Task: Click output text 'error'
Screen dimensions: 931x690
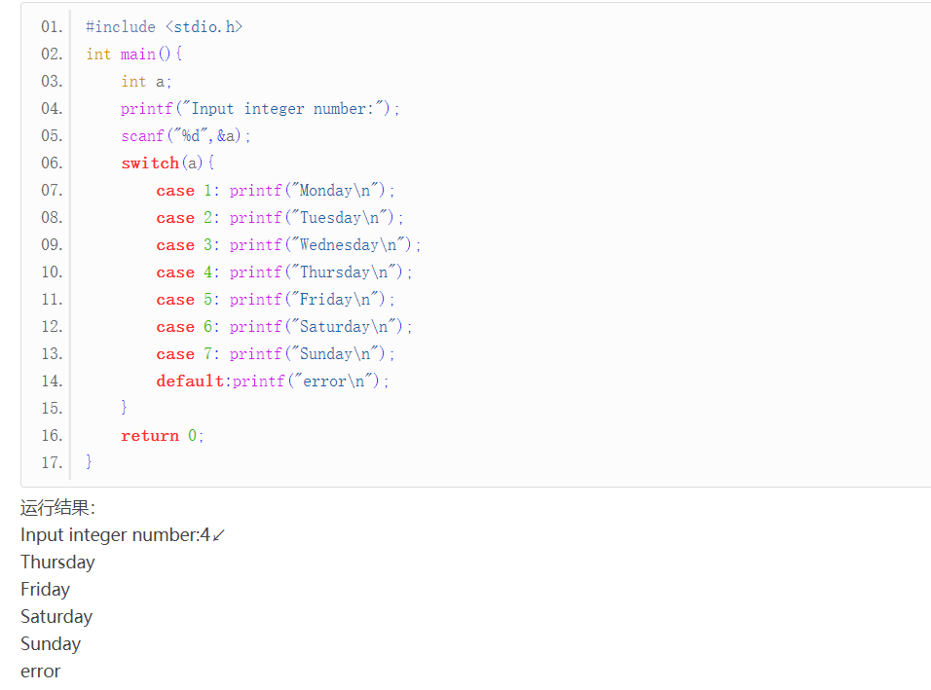Action: pos(40,672)
